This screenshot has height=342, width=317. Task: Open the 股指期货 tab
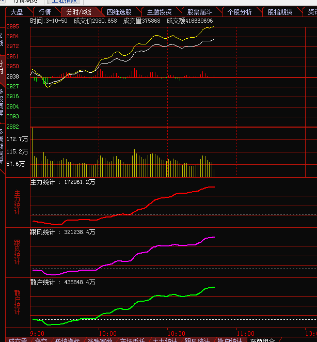pos(280,12)
